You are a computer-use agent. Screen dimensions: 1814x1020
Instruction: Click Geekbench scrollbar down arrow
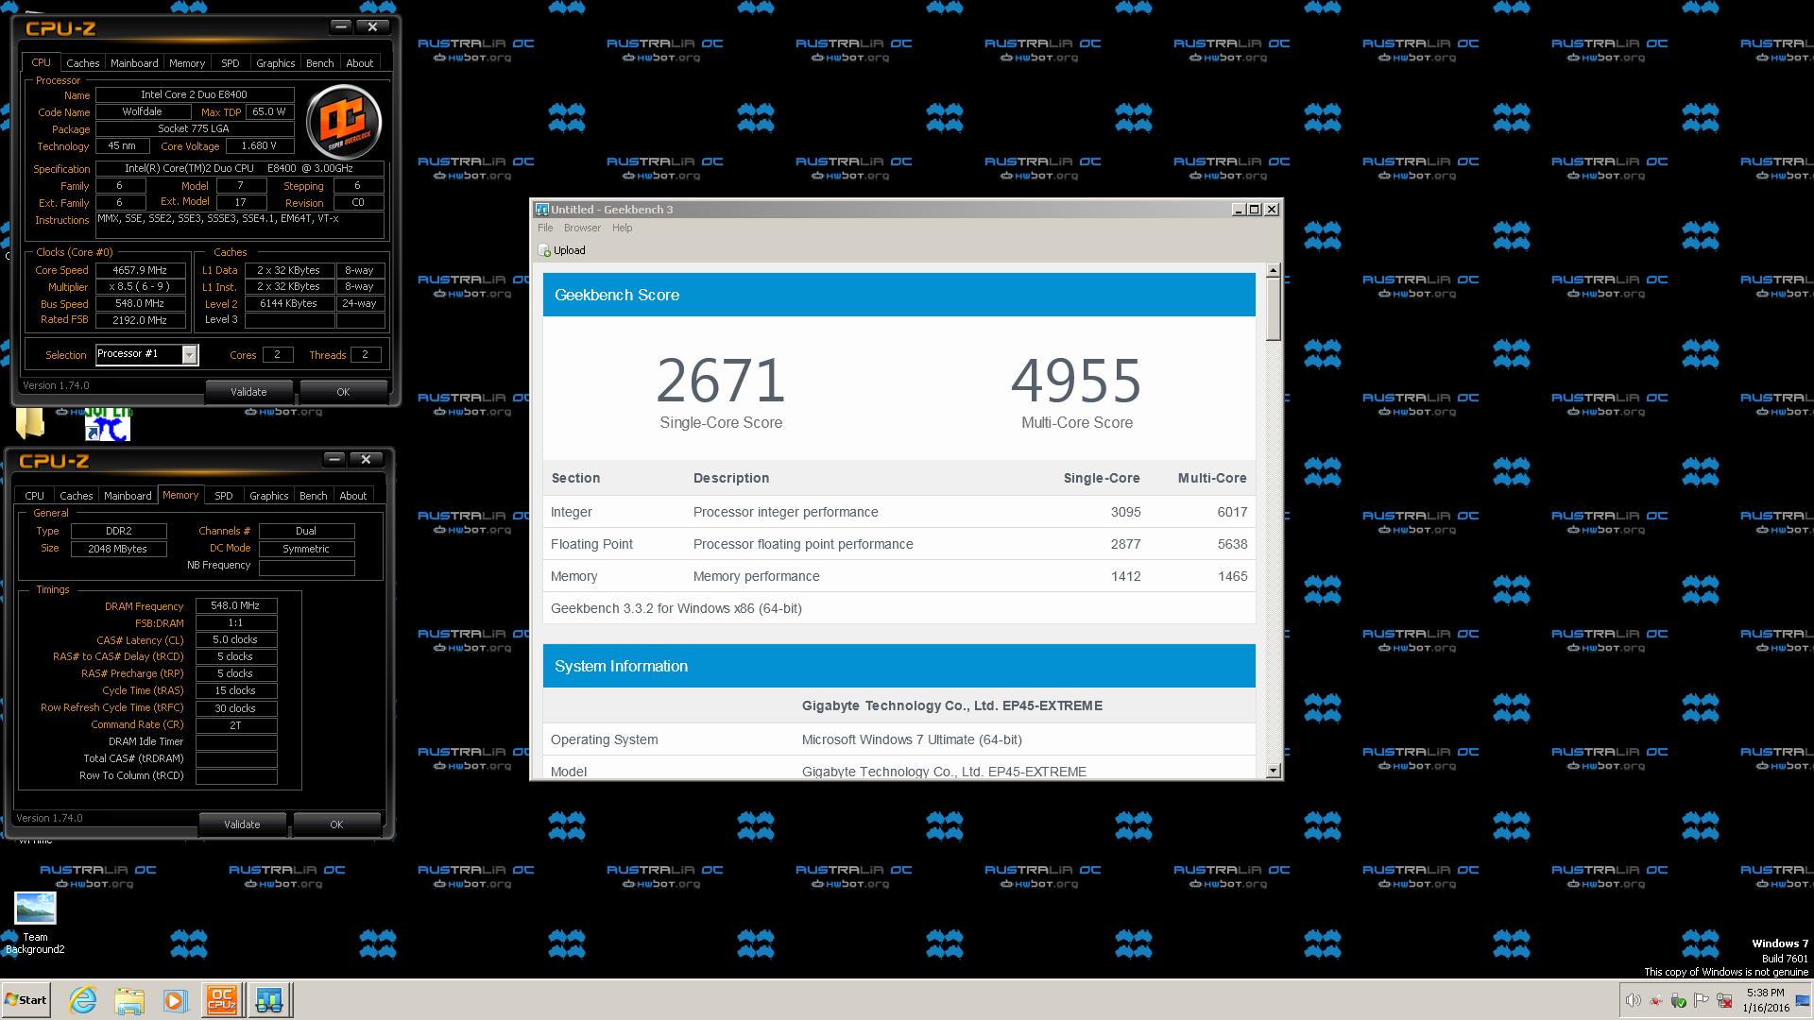tap(1273, 771)
